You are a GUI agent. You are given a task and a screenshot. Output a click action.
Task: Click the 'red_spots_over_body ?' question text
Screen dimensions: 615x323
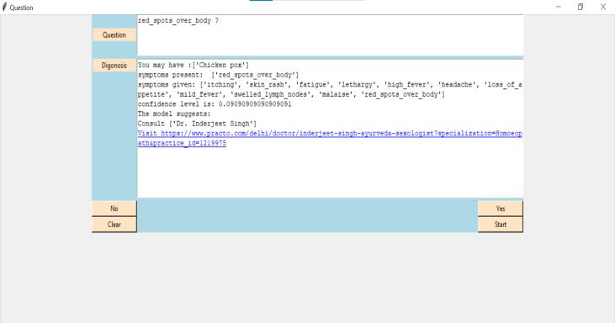click(178, 20)
